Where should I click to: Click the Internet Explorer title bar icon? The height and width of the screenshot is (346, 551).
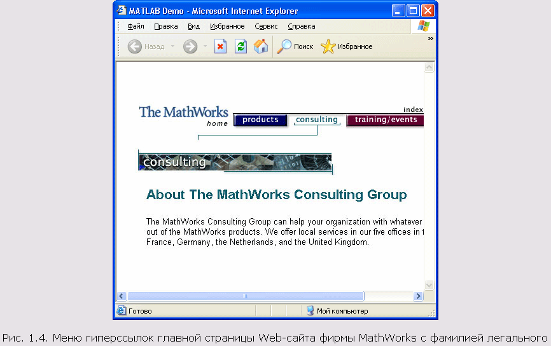122,10
